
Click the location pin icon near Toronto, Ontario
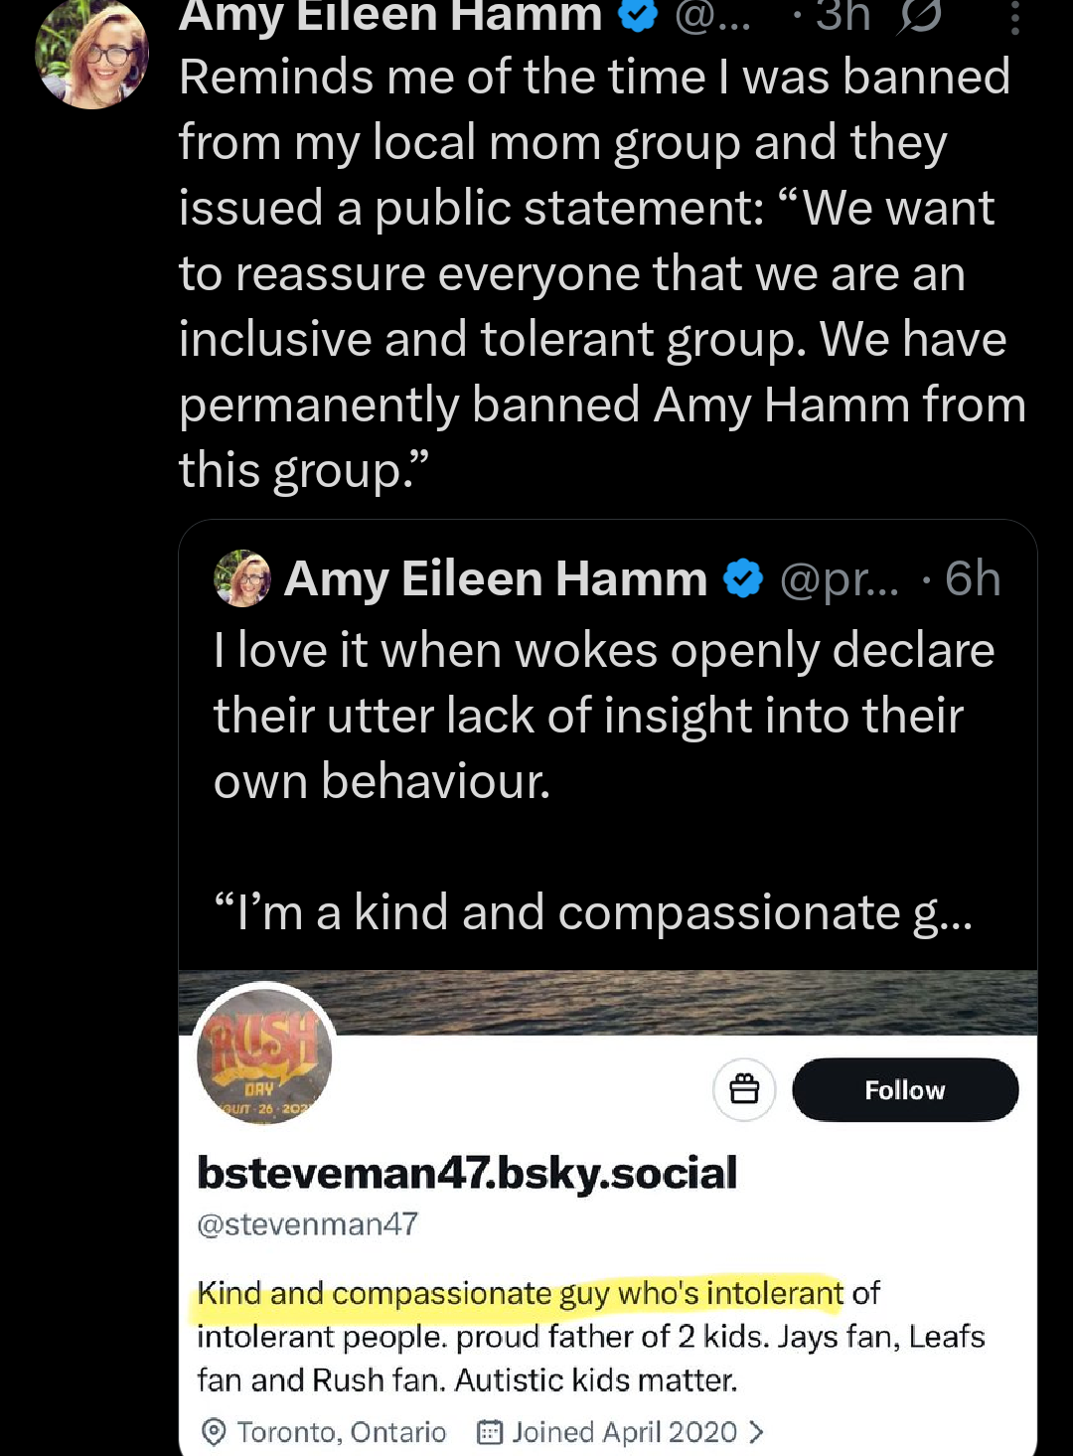(x=212, y=1432)
